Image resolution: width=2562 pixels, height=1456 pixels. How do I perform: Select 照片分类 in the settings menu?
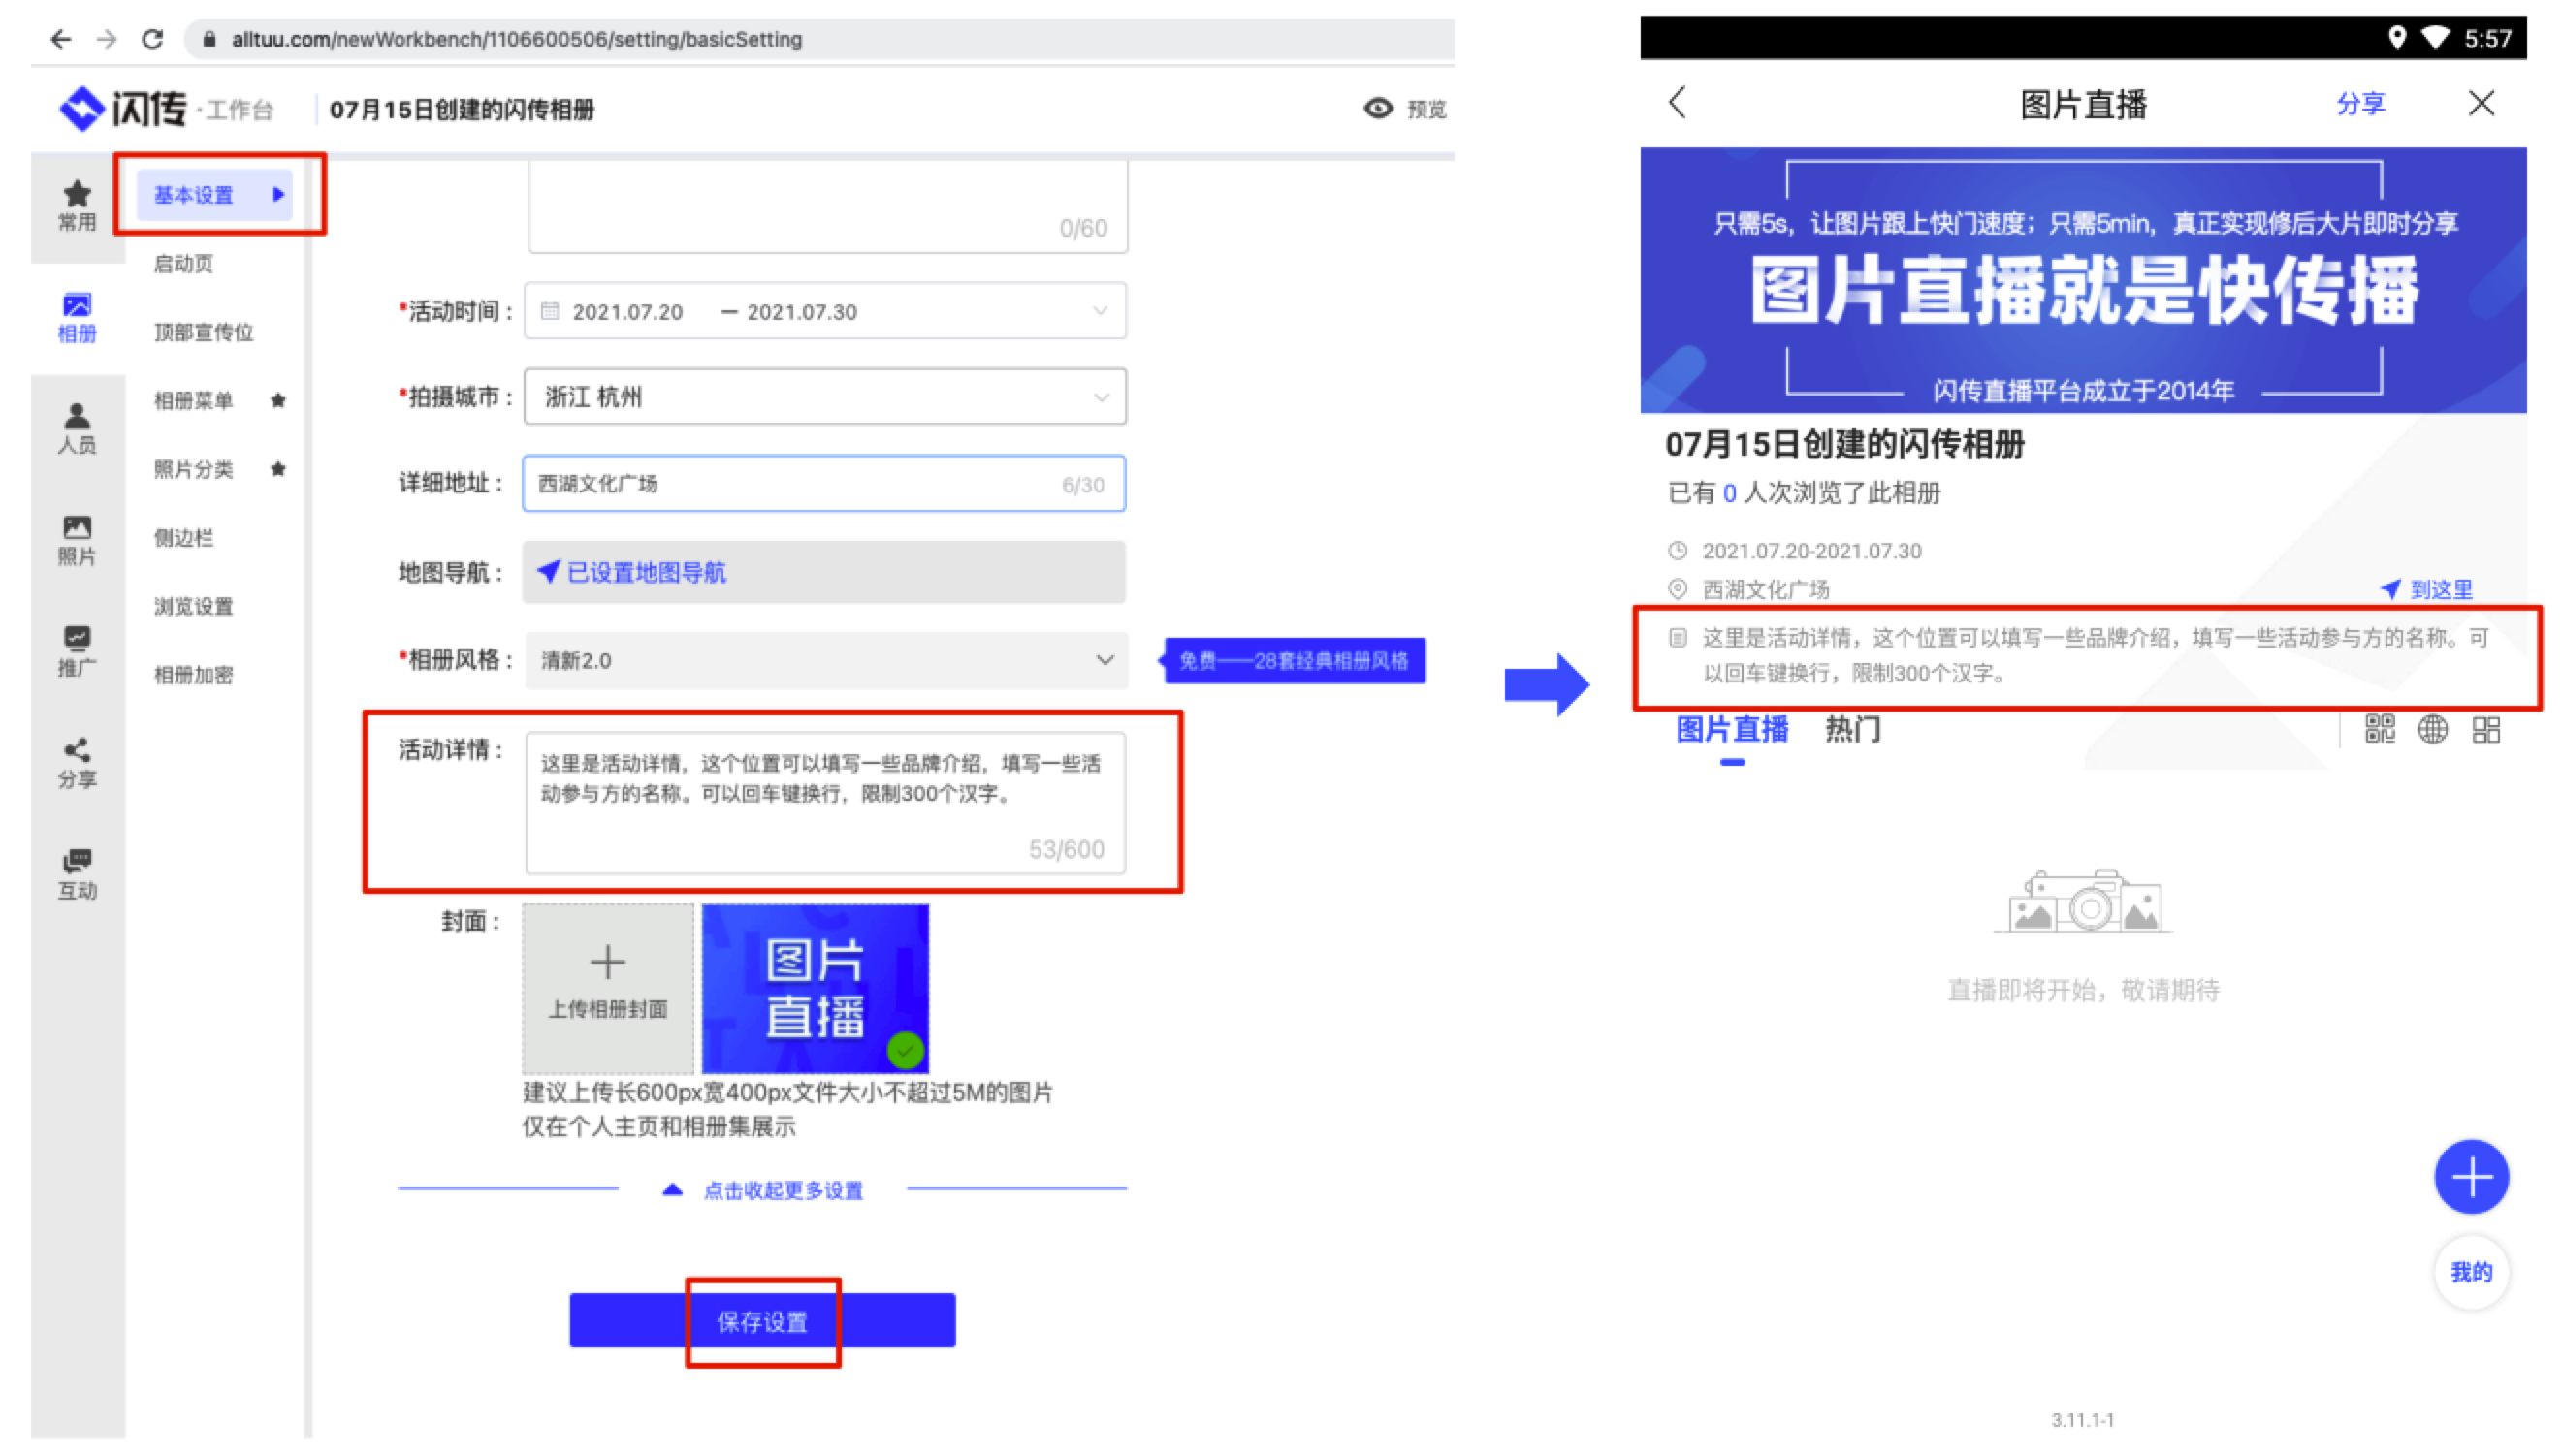[x=193, y=469]
